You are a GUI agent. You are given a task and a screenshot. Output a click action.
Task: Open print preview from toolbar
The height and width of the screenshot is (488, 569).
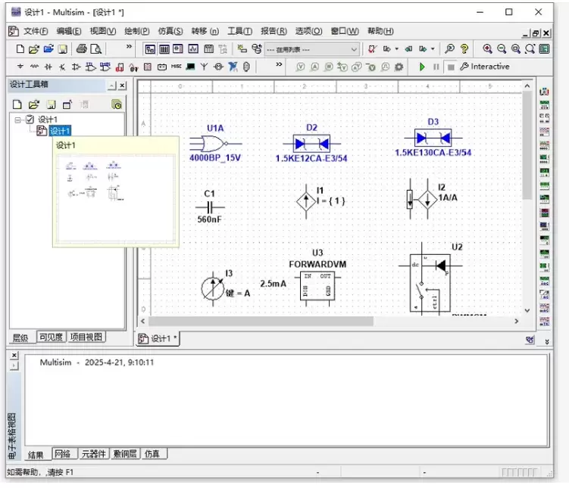pyautogui.click(x=95, y=49)
